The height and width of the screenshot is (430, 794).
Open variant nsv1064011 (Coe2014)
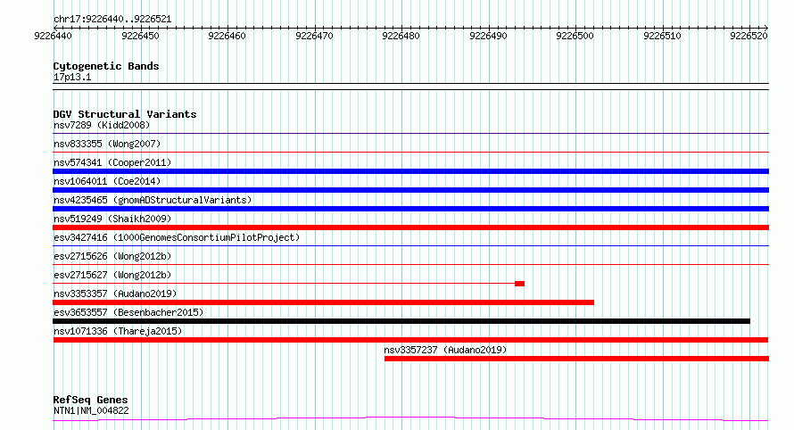[x=107, y=181]
